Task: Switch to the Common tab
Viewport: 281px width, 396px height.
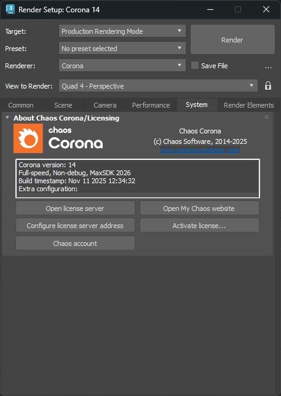Action: click(21, 105)
